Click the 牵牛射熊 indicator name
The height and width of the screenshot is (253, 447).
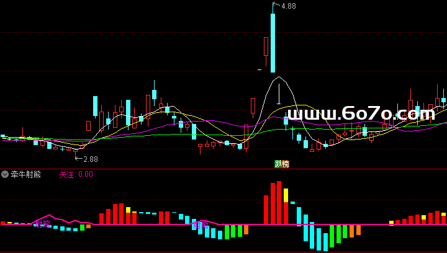(25, 174)
